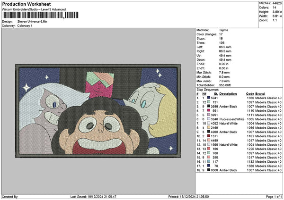Viewport: 284px width, 200px height.
Task: Click the 'Code' column header
Action: [x=250, y=94]
